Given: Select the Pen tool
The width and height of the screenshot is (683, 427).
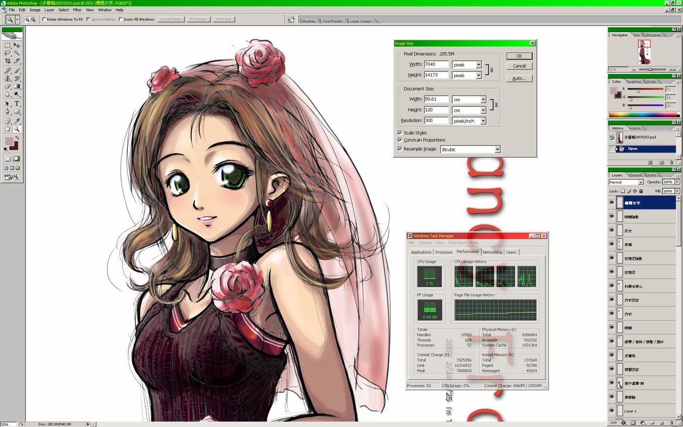Looking at the screenshot, I should coord(7,112).
